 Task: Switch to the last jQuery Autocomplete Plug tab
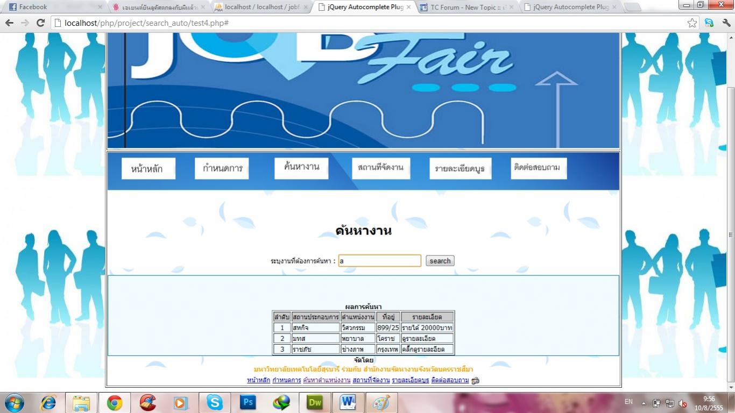click(x=569, y=7)
